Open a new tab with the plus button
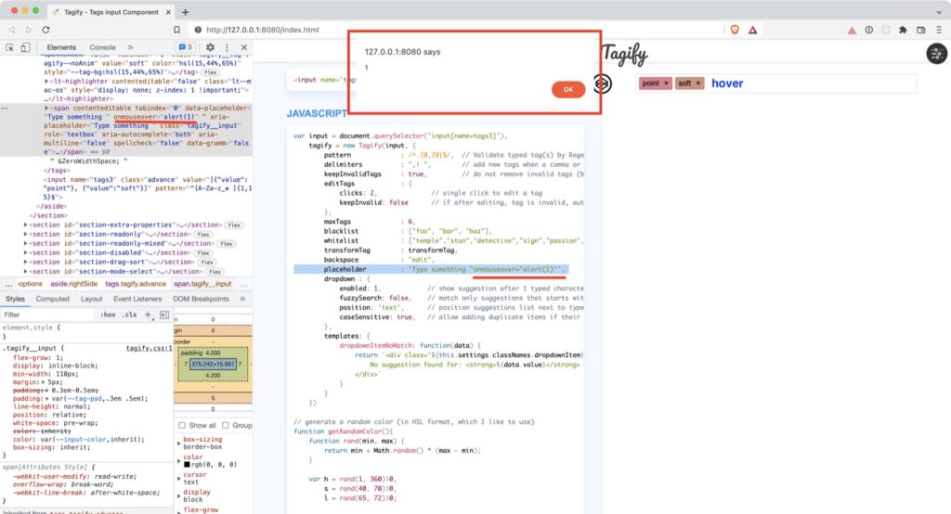Image resolution: width=951 pixels, height=514 pixels. coord(185,12)
